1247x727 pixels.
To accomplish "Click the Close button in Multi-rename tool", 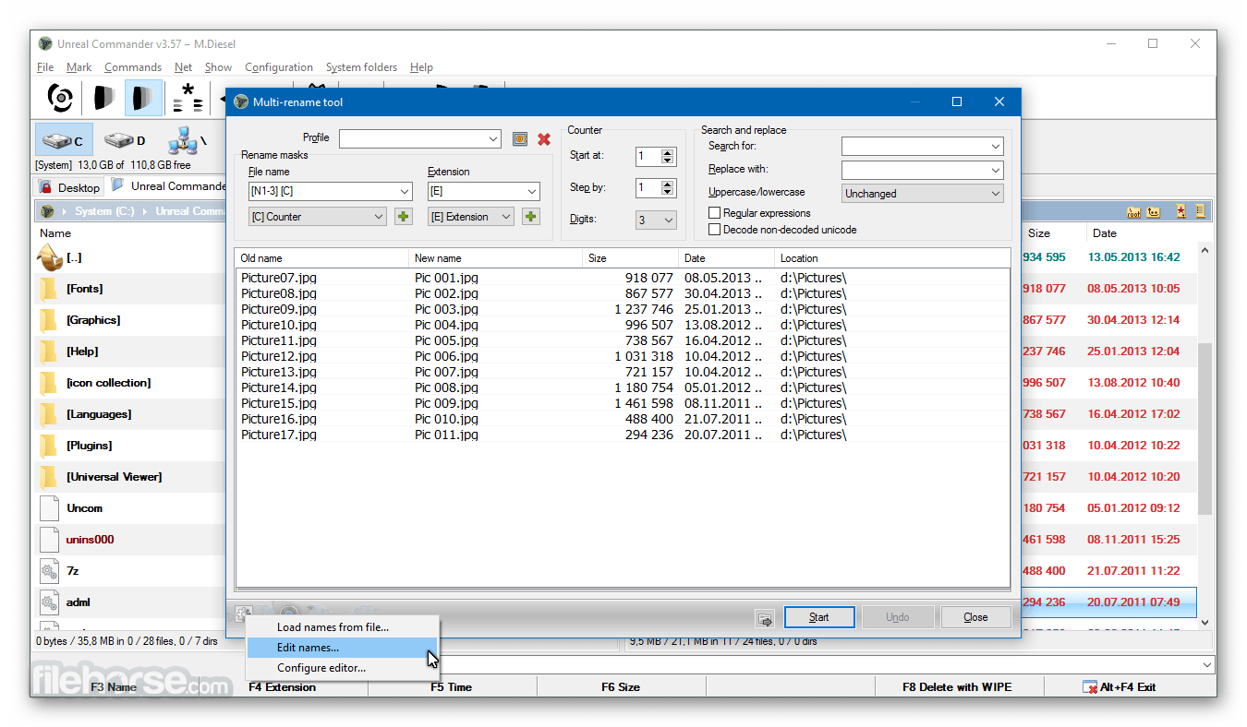I will pyautogui.click(x=975, y=617).
